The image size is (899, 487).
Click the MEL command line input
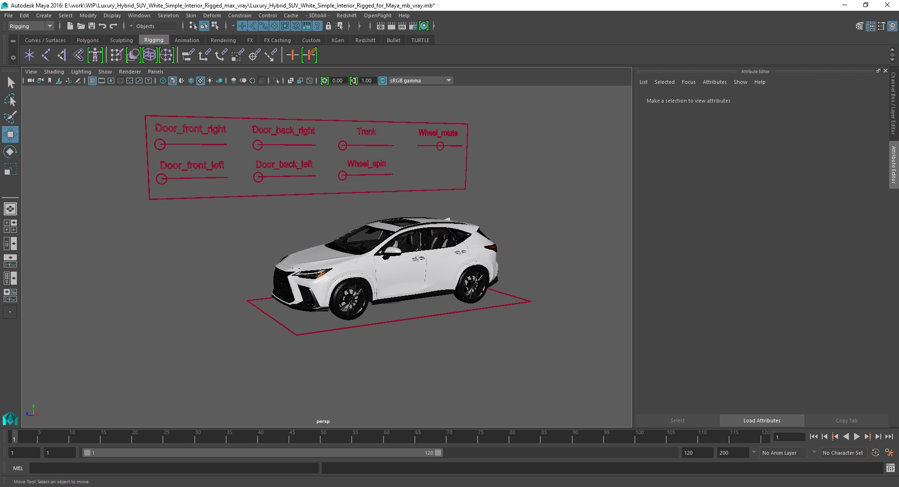point(174,468)
